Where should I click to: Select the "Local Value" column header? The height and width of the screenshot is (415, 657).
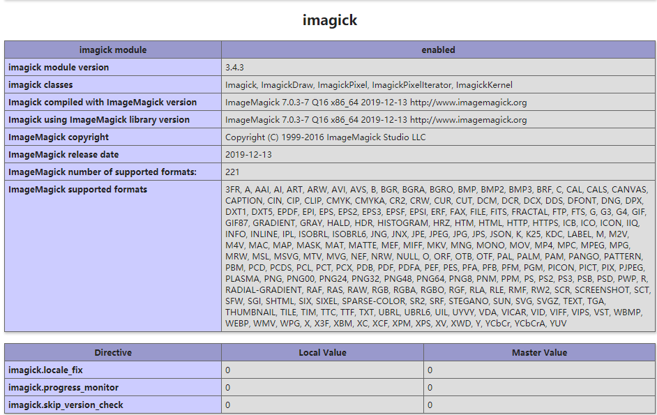click(323, 352)
